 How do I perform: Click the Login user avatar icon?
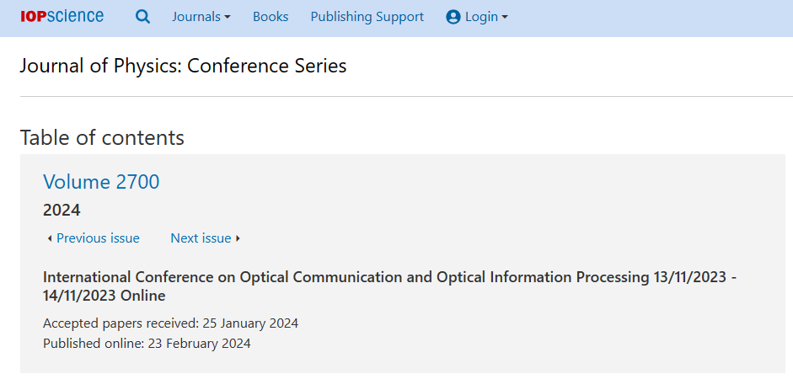pos(453,17)
